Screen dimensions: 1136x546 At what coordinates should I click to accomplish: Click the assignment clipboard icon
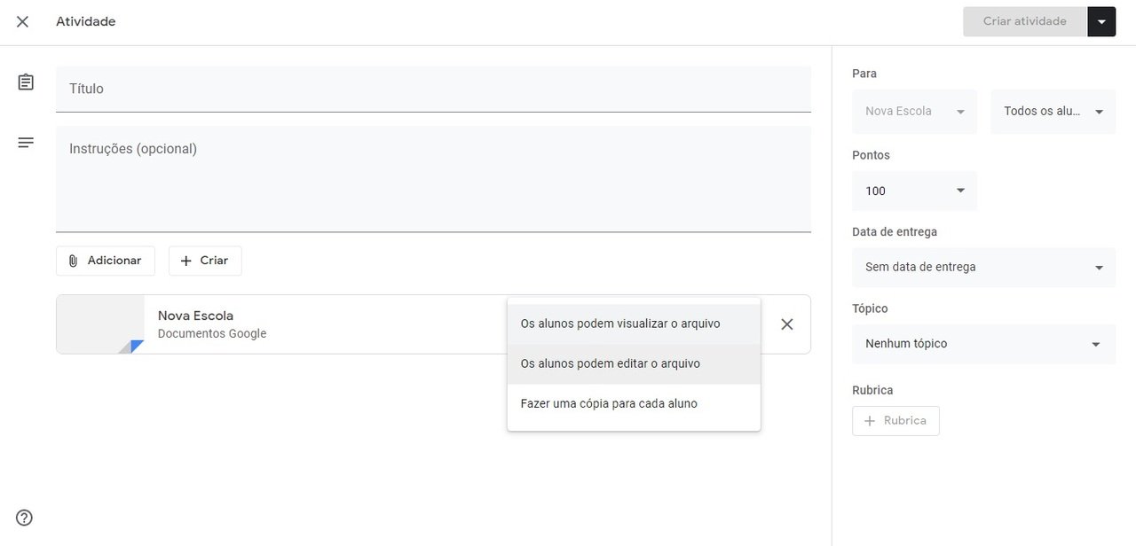click(x=26, y=82)
